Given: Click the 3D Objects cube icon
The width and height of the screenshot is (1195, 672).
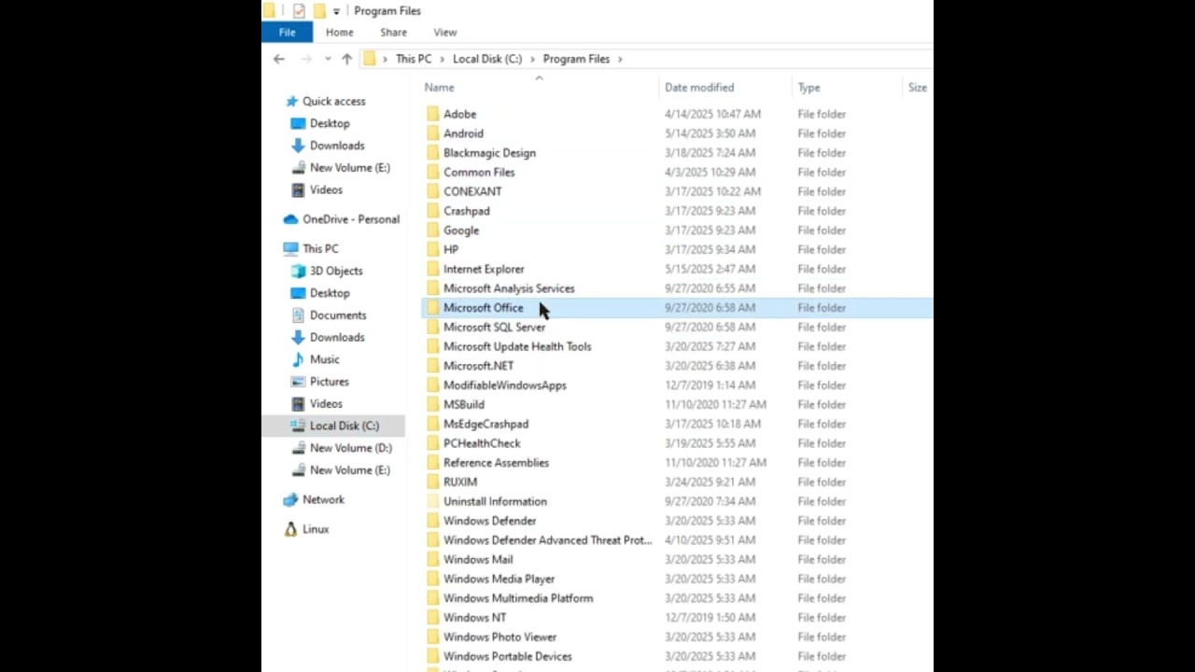Looking at the screenshot, I should pos(298,271).
